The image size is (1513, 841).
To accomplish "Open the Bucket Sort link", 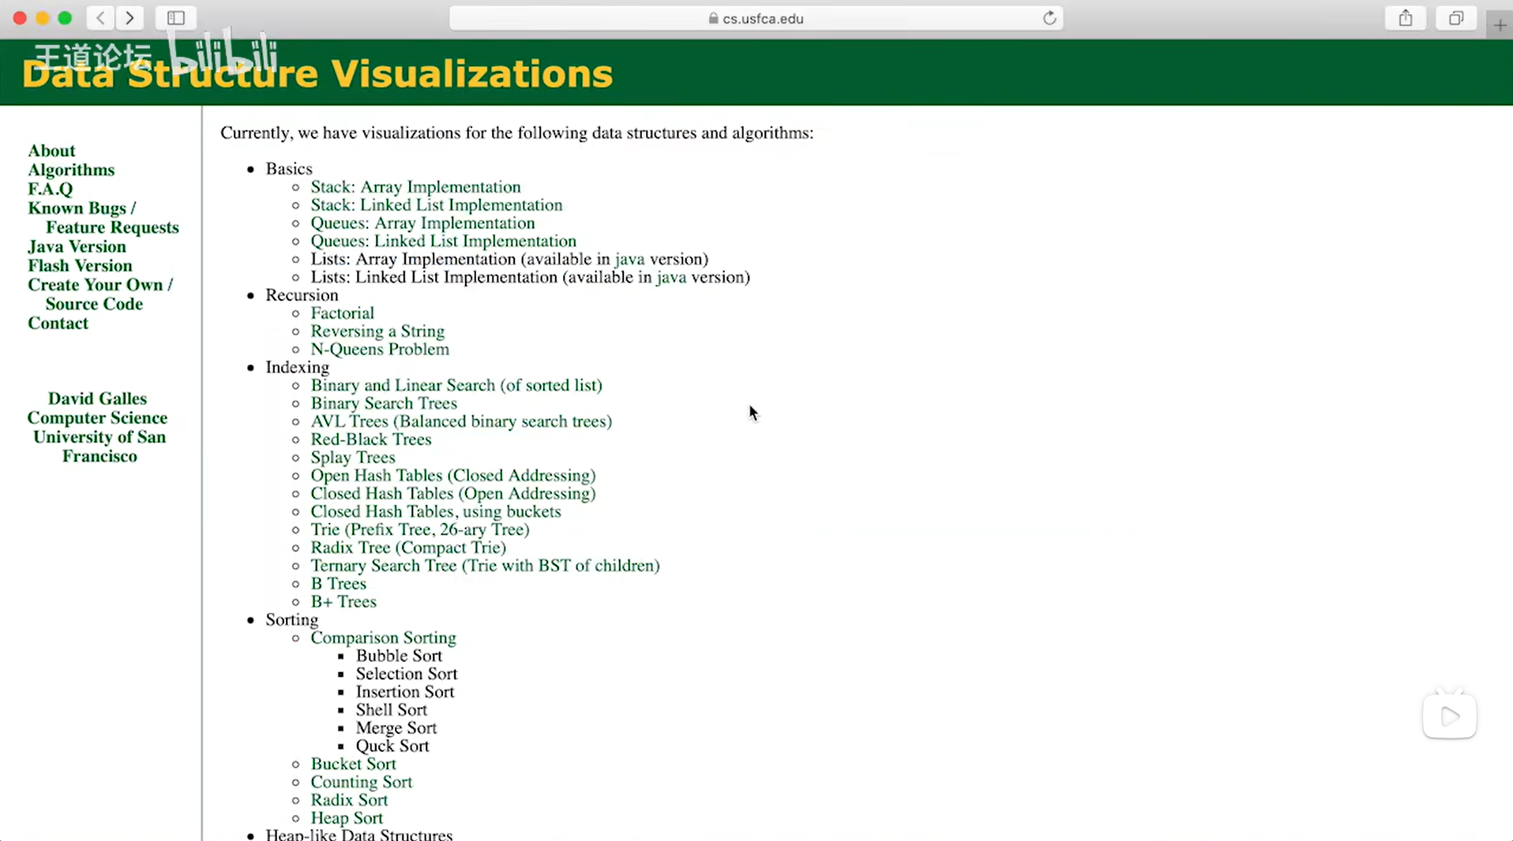I will tap(353, 765).
